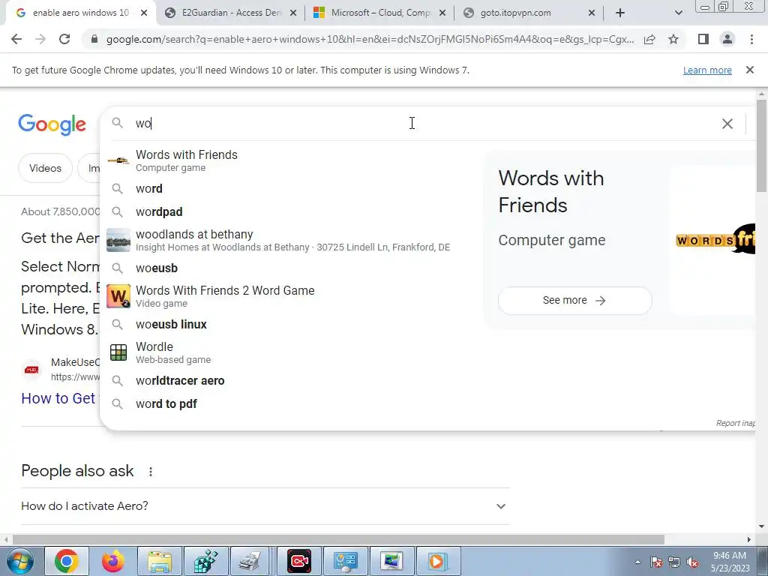Viewport: 768px width, 576px height.
Task: Click the share page icon in address bar
Action: tap(649, 40)
